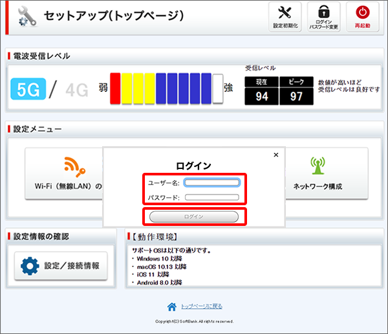Click the ピーク label header
Image resolution: width=388 pixels, height=334 pixels.
coord(296,82)
